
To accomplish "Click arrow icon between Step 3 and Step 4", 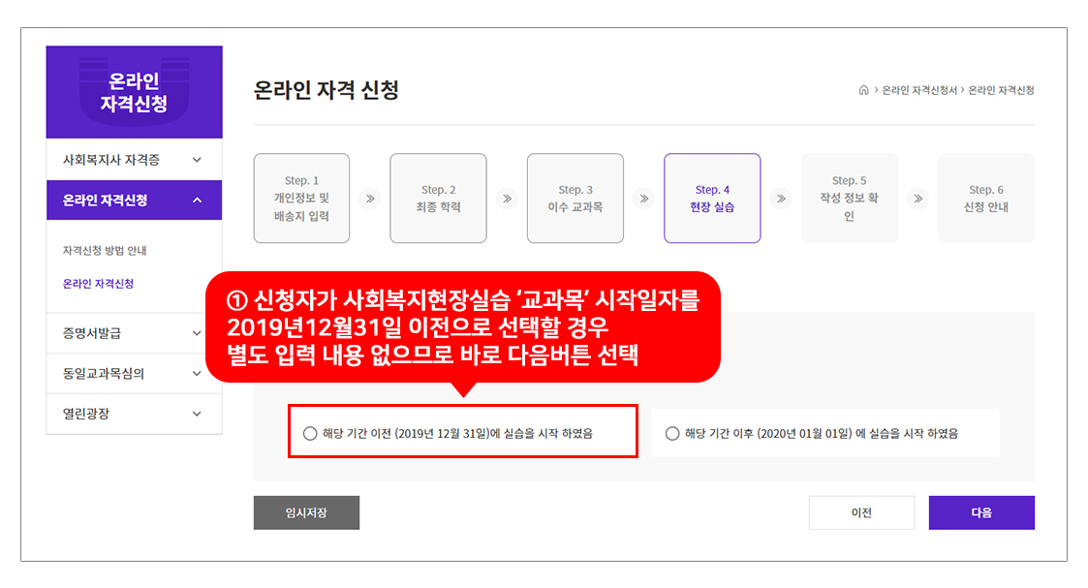I will pyautogui.click(x=643, y=199).
